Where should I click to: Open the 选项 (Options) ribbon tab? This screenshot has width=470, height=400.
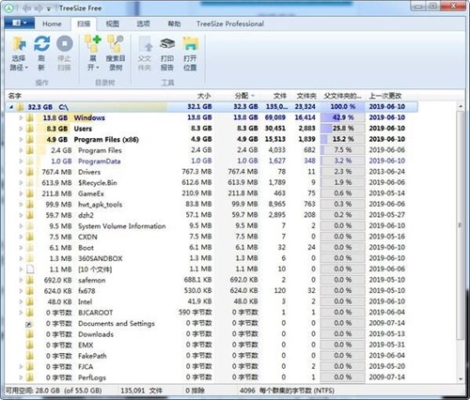coord(143,23)
